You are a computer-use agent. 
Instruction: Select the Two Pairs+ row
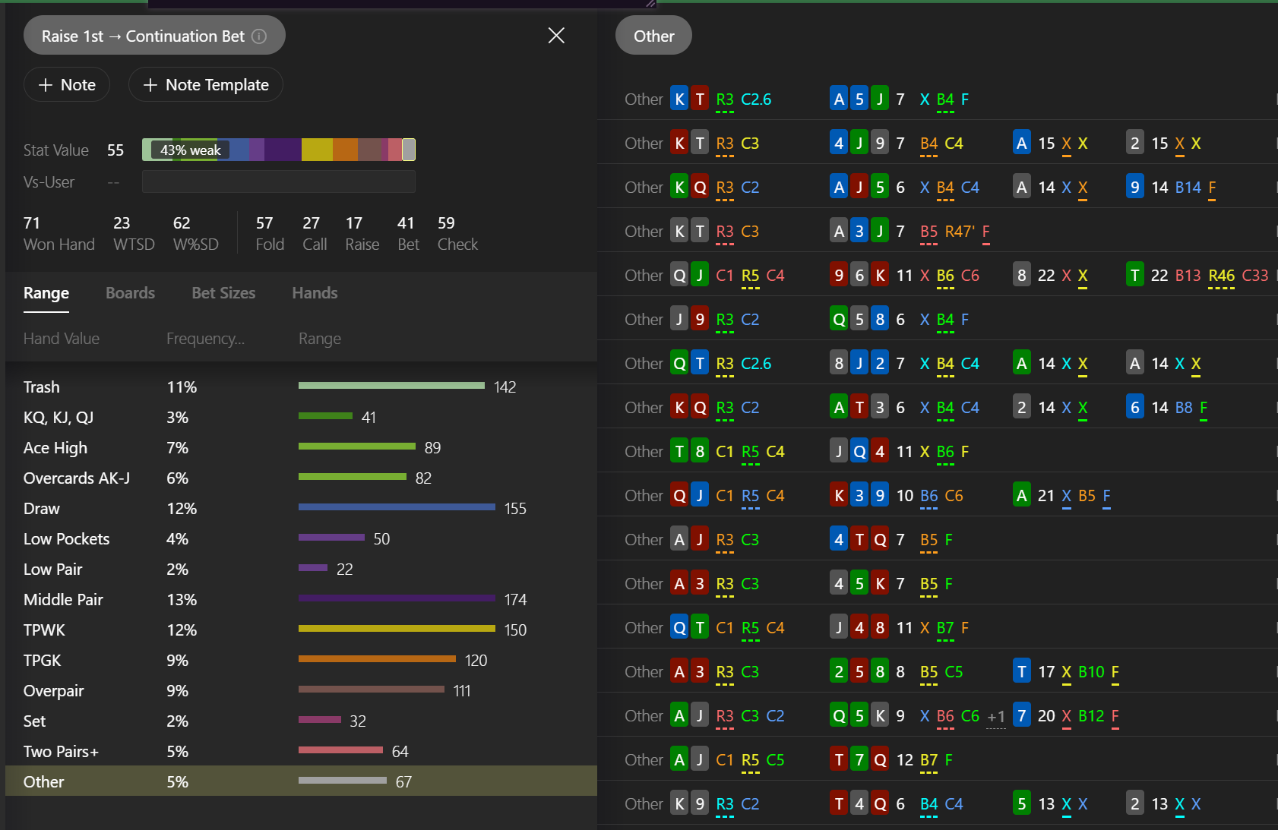(x=301, y=752)
